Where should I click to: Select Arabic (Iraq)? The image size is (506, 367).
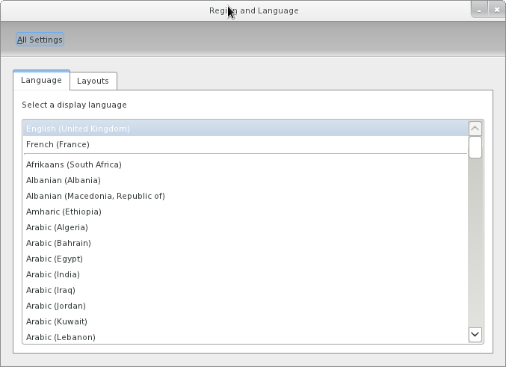pyautogui.click(x=50, y=290)
